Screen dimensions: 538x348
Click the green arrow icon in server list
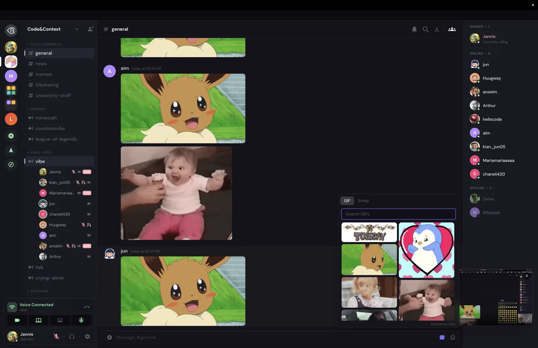click(11, 150)
